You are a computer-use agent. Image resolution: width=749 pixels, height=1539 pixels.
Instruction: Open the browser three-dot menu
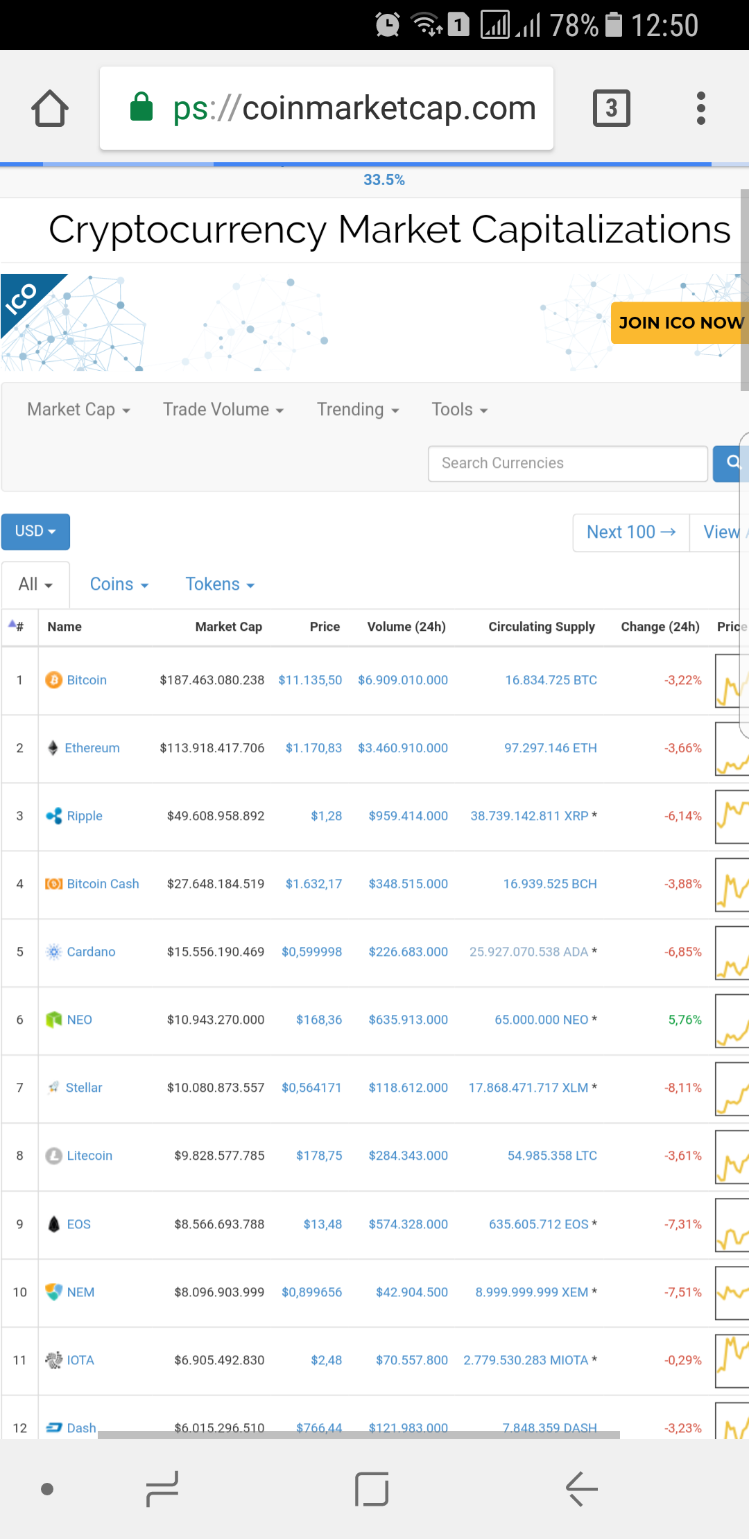701,108
